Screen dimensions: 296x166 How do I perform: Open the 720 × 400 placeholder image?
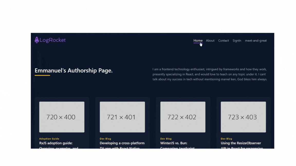tap(62, 117)
